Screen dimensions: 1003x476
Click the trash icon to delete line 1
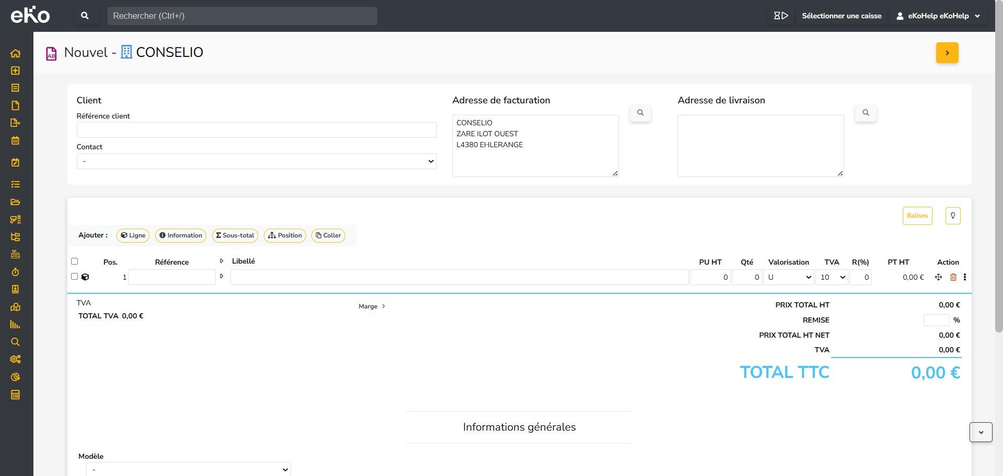[953, 277]
